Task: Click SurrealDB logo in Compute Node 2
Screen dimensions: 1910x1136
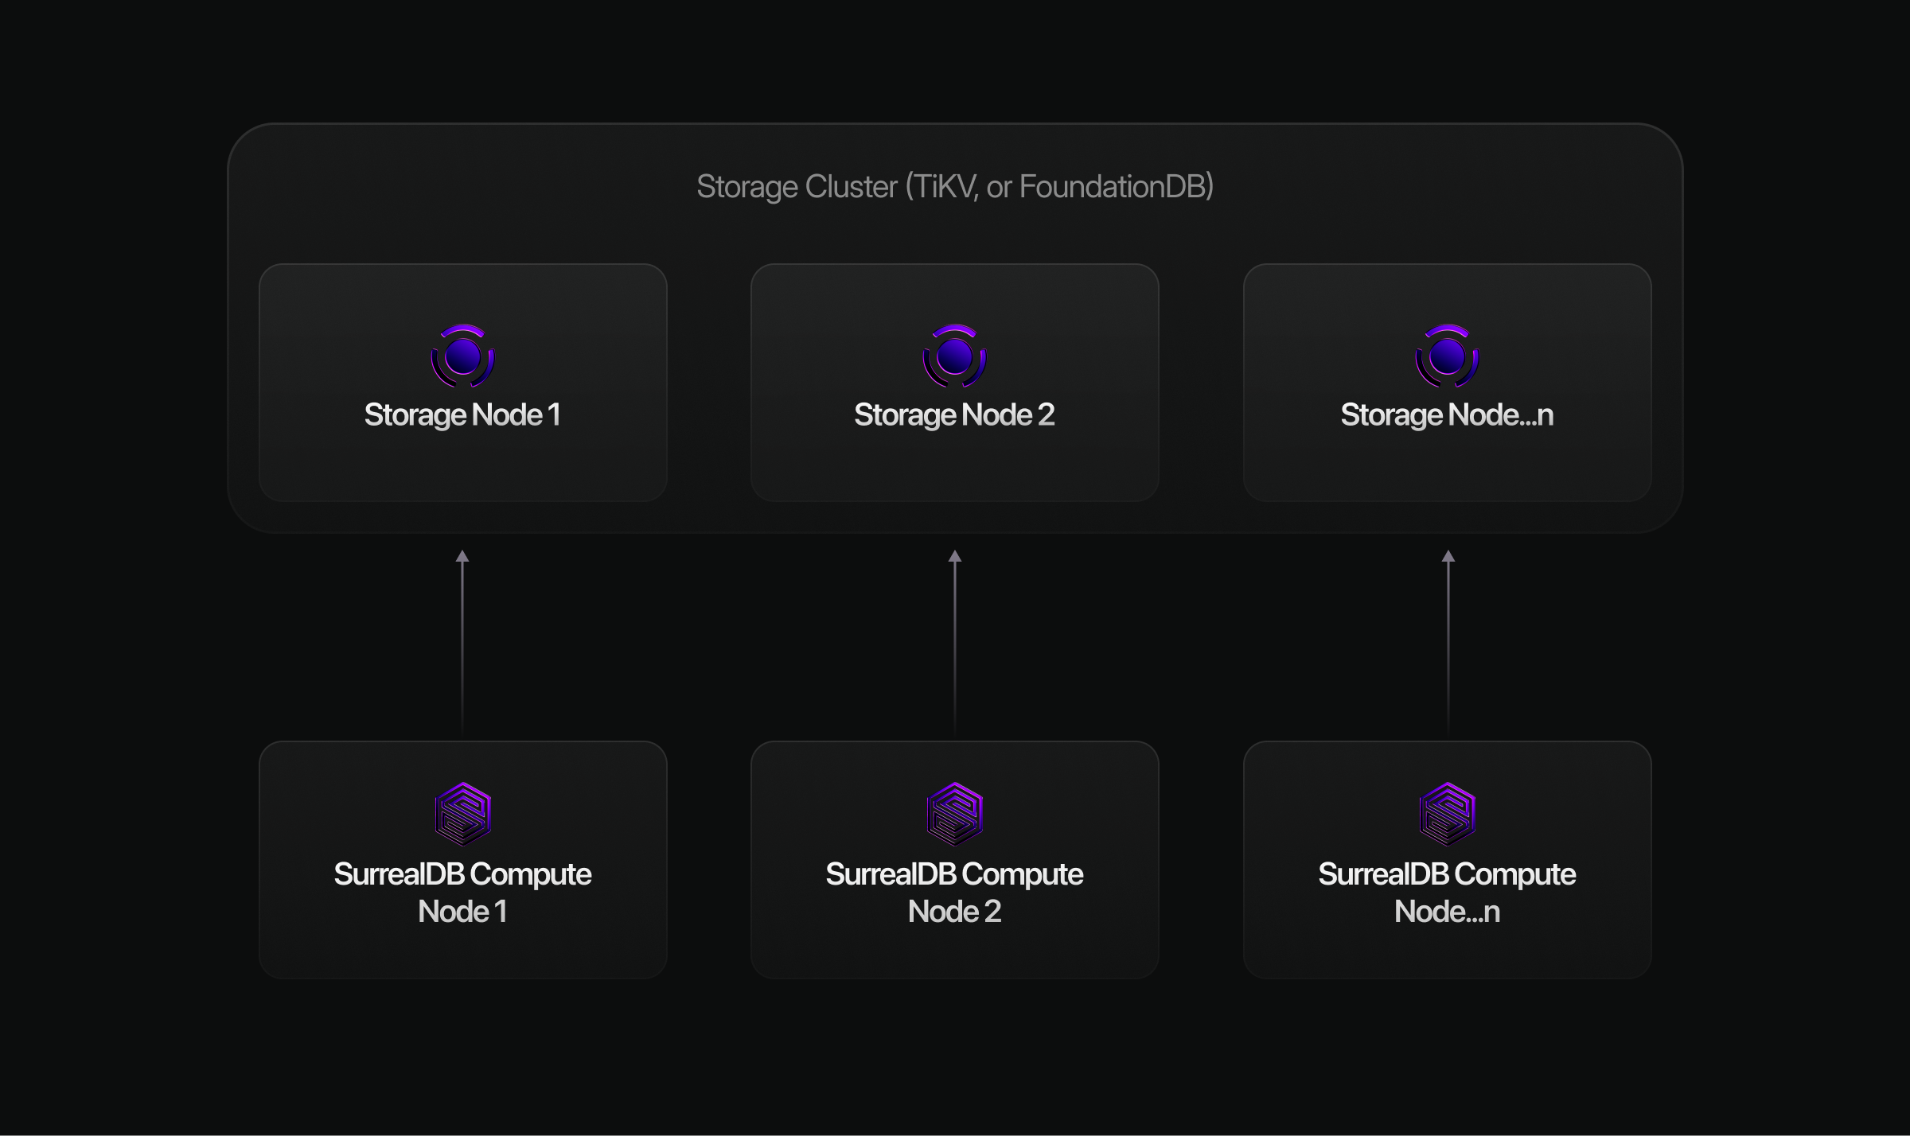Action: (955, 813)
